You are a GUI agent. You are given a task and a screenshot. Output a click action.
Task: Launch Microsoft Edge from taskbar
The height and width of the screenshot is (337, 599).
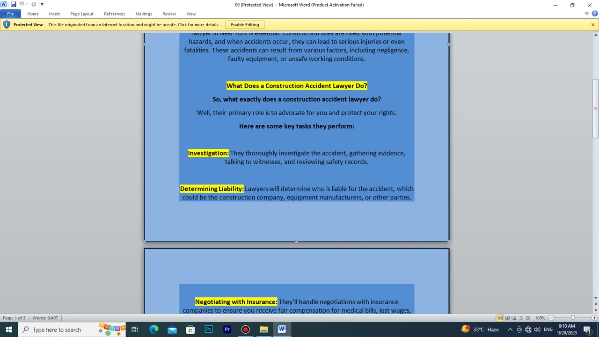point(153,330)
